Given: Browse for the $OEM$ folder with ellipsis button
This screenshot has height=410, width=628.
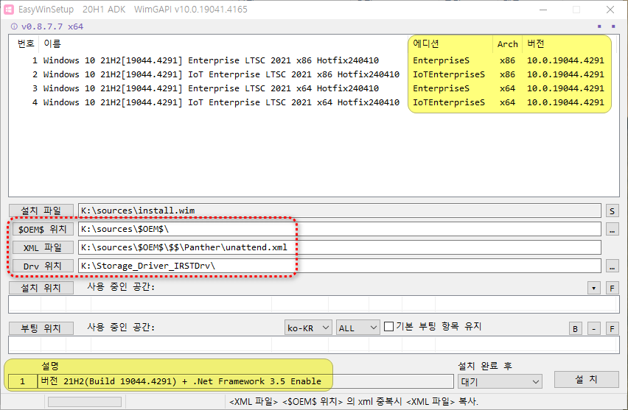Looking at the screenshot, I should [612, 229].
